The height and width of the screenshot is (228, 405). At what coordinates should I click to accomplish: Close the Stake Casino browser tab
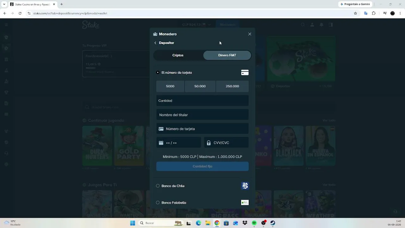[x=54, y=4]
